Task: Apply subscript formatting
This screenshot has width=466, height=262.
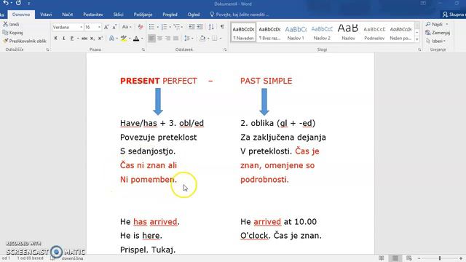Action: click(x=92, y=39)
